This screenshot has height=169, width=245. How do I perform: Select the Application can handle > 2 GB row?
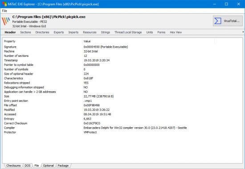coord(123,92)
